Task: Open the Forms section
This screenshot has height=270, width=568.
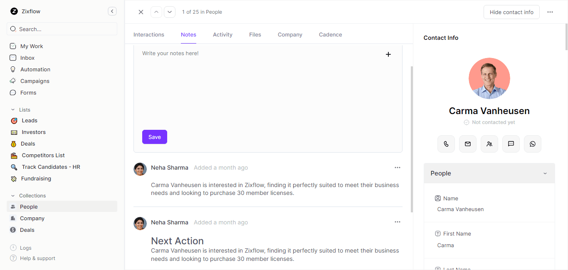Action: point(28,92)
